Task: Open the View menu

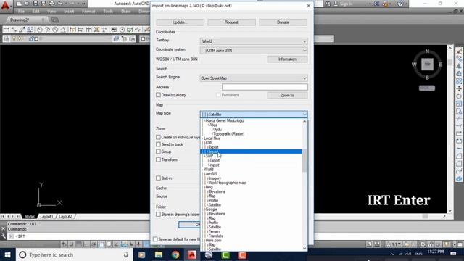Action: [x=51, y=12]
